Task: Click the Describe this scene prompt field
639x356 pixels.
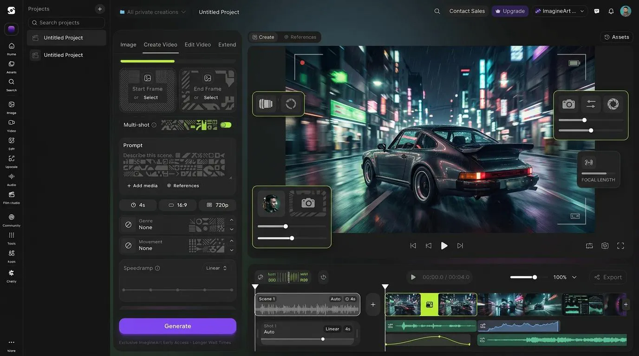Action: 177,165
